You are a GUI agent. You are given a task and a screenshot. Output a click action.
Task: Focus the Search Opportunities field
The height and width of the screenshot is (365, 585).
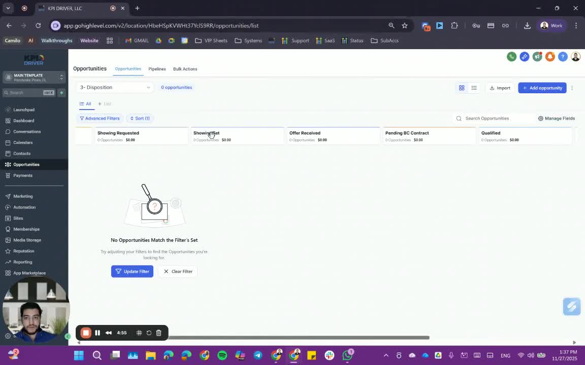click(x=493, y=119)
